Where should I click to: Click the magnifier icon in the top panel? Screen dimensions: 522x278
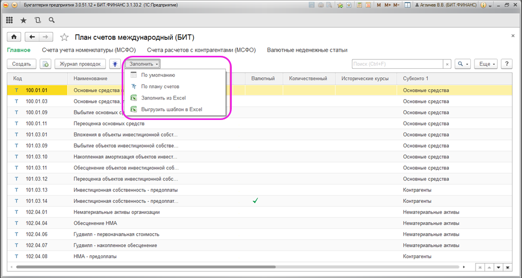51,20
